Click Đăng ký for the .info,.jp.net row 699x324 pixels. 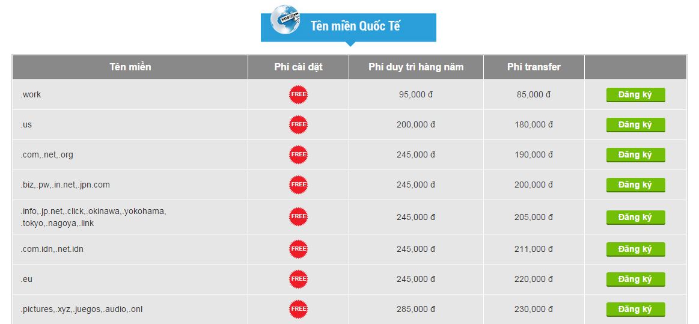(635, 218)
